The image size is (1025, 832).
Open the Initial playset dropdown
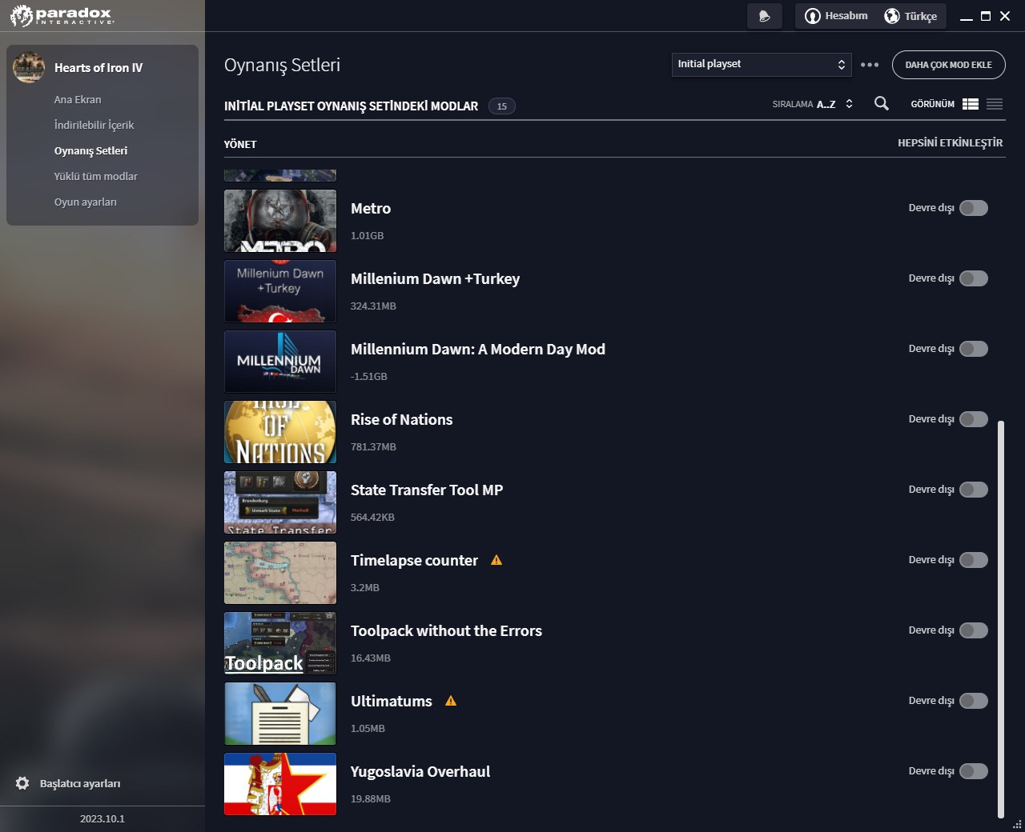tap(761, 65)
